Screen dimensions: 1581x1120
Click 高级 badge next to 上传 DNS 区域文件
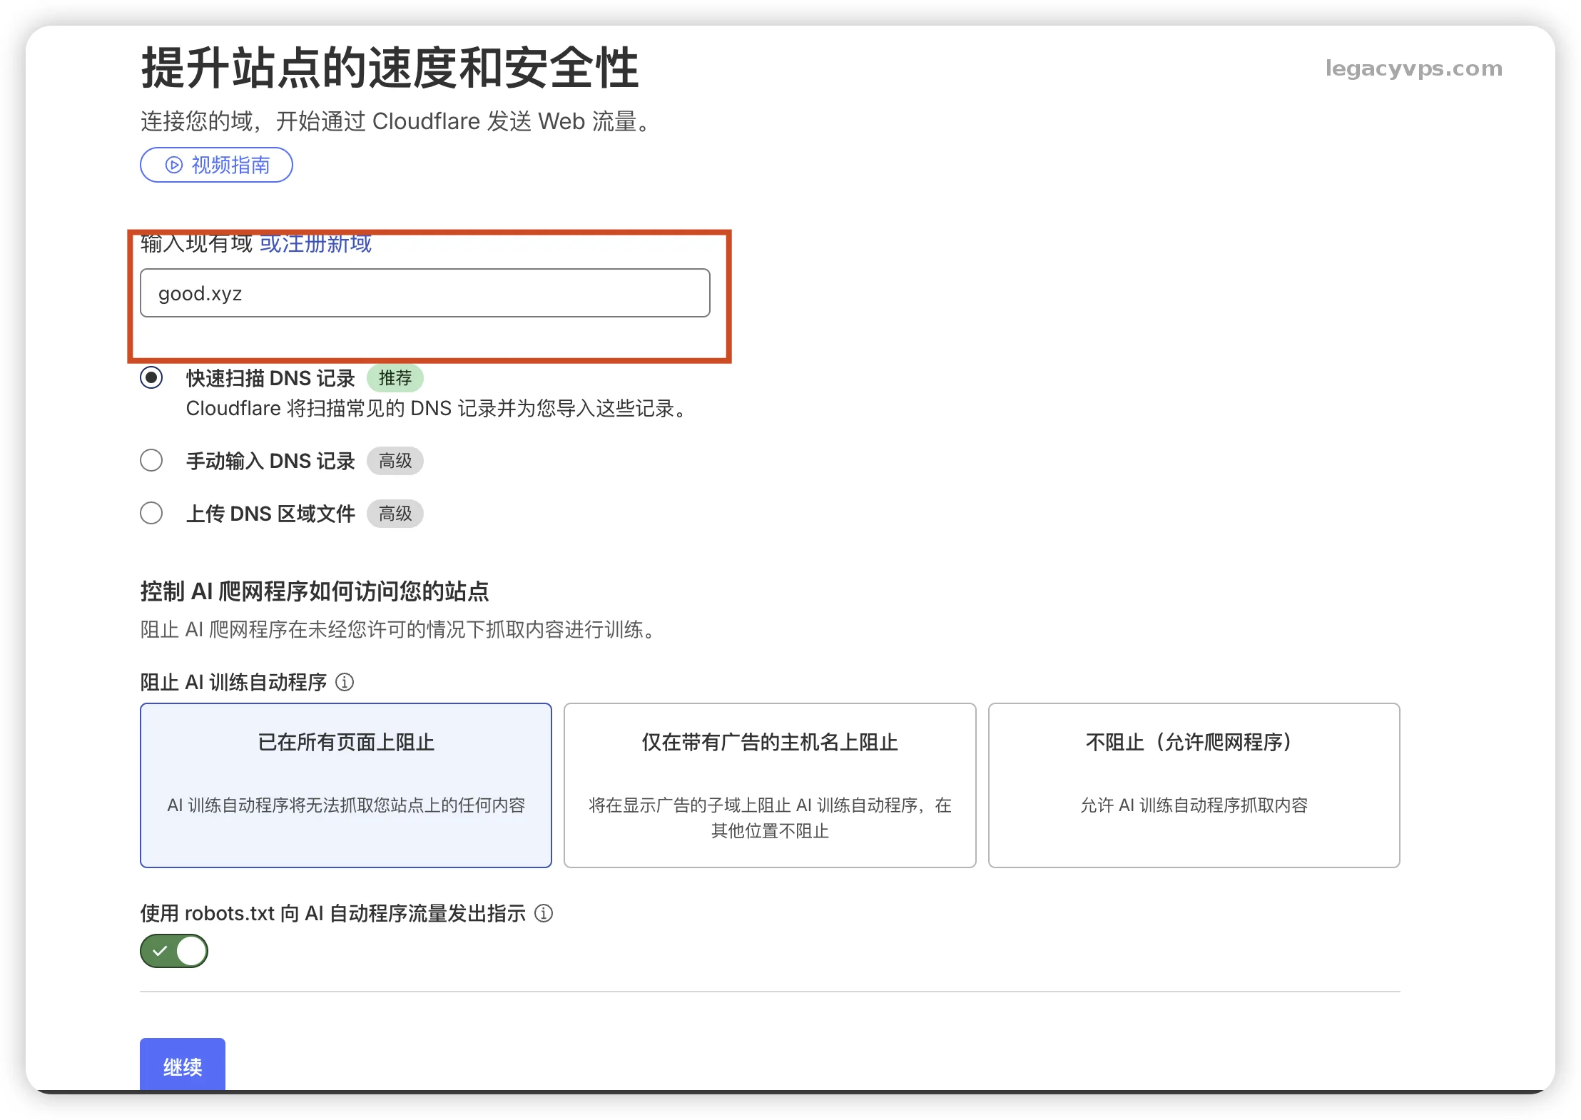[395, 514]
